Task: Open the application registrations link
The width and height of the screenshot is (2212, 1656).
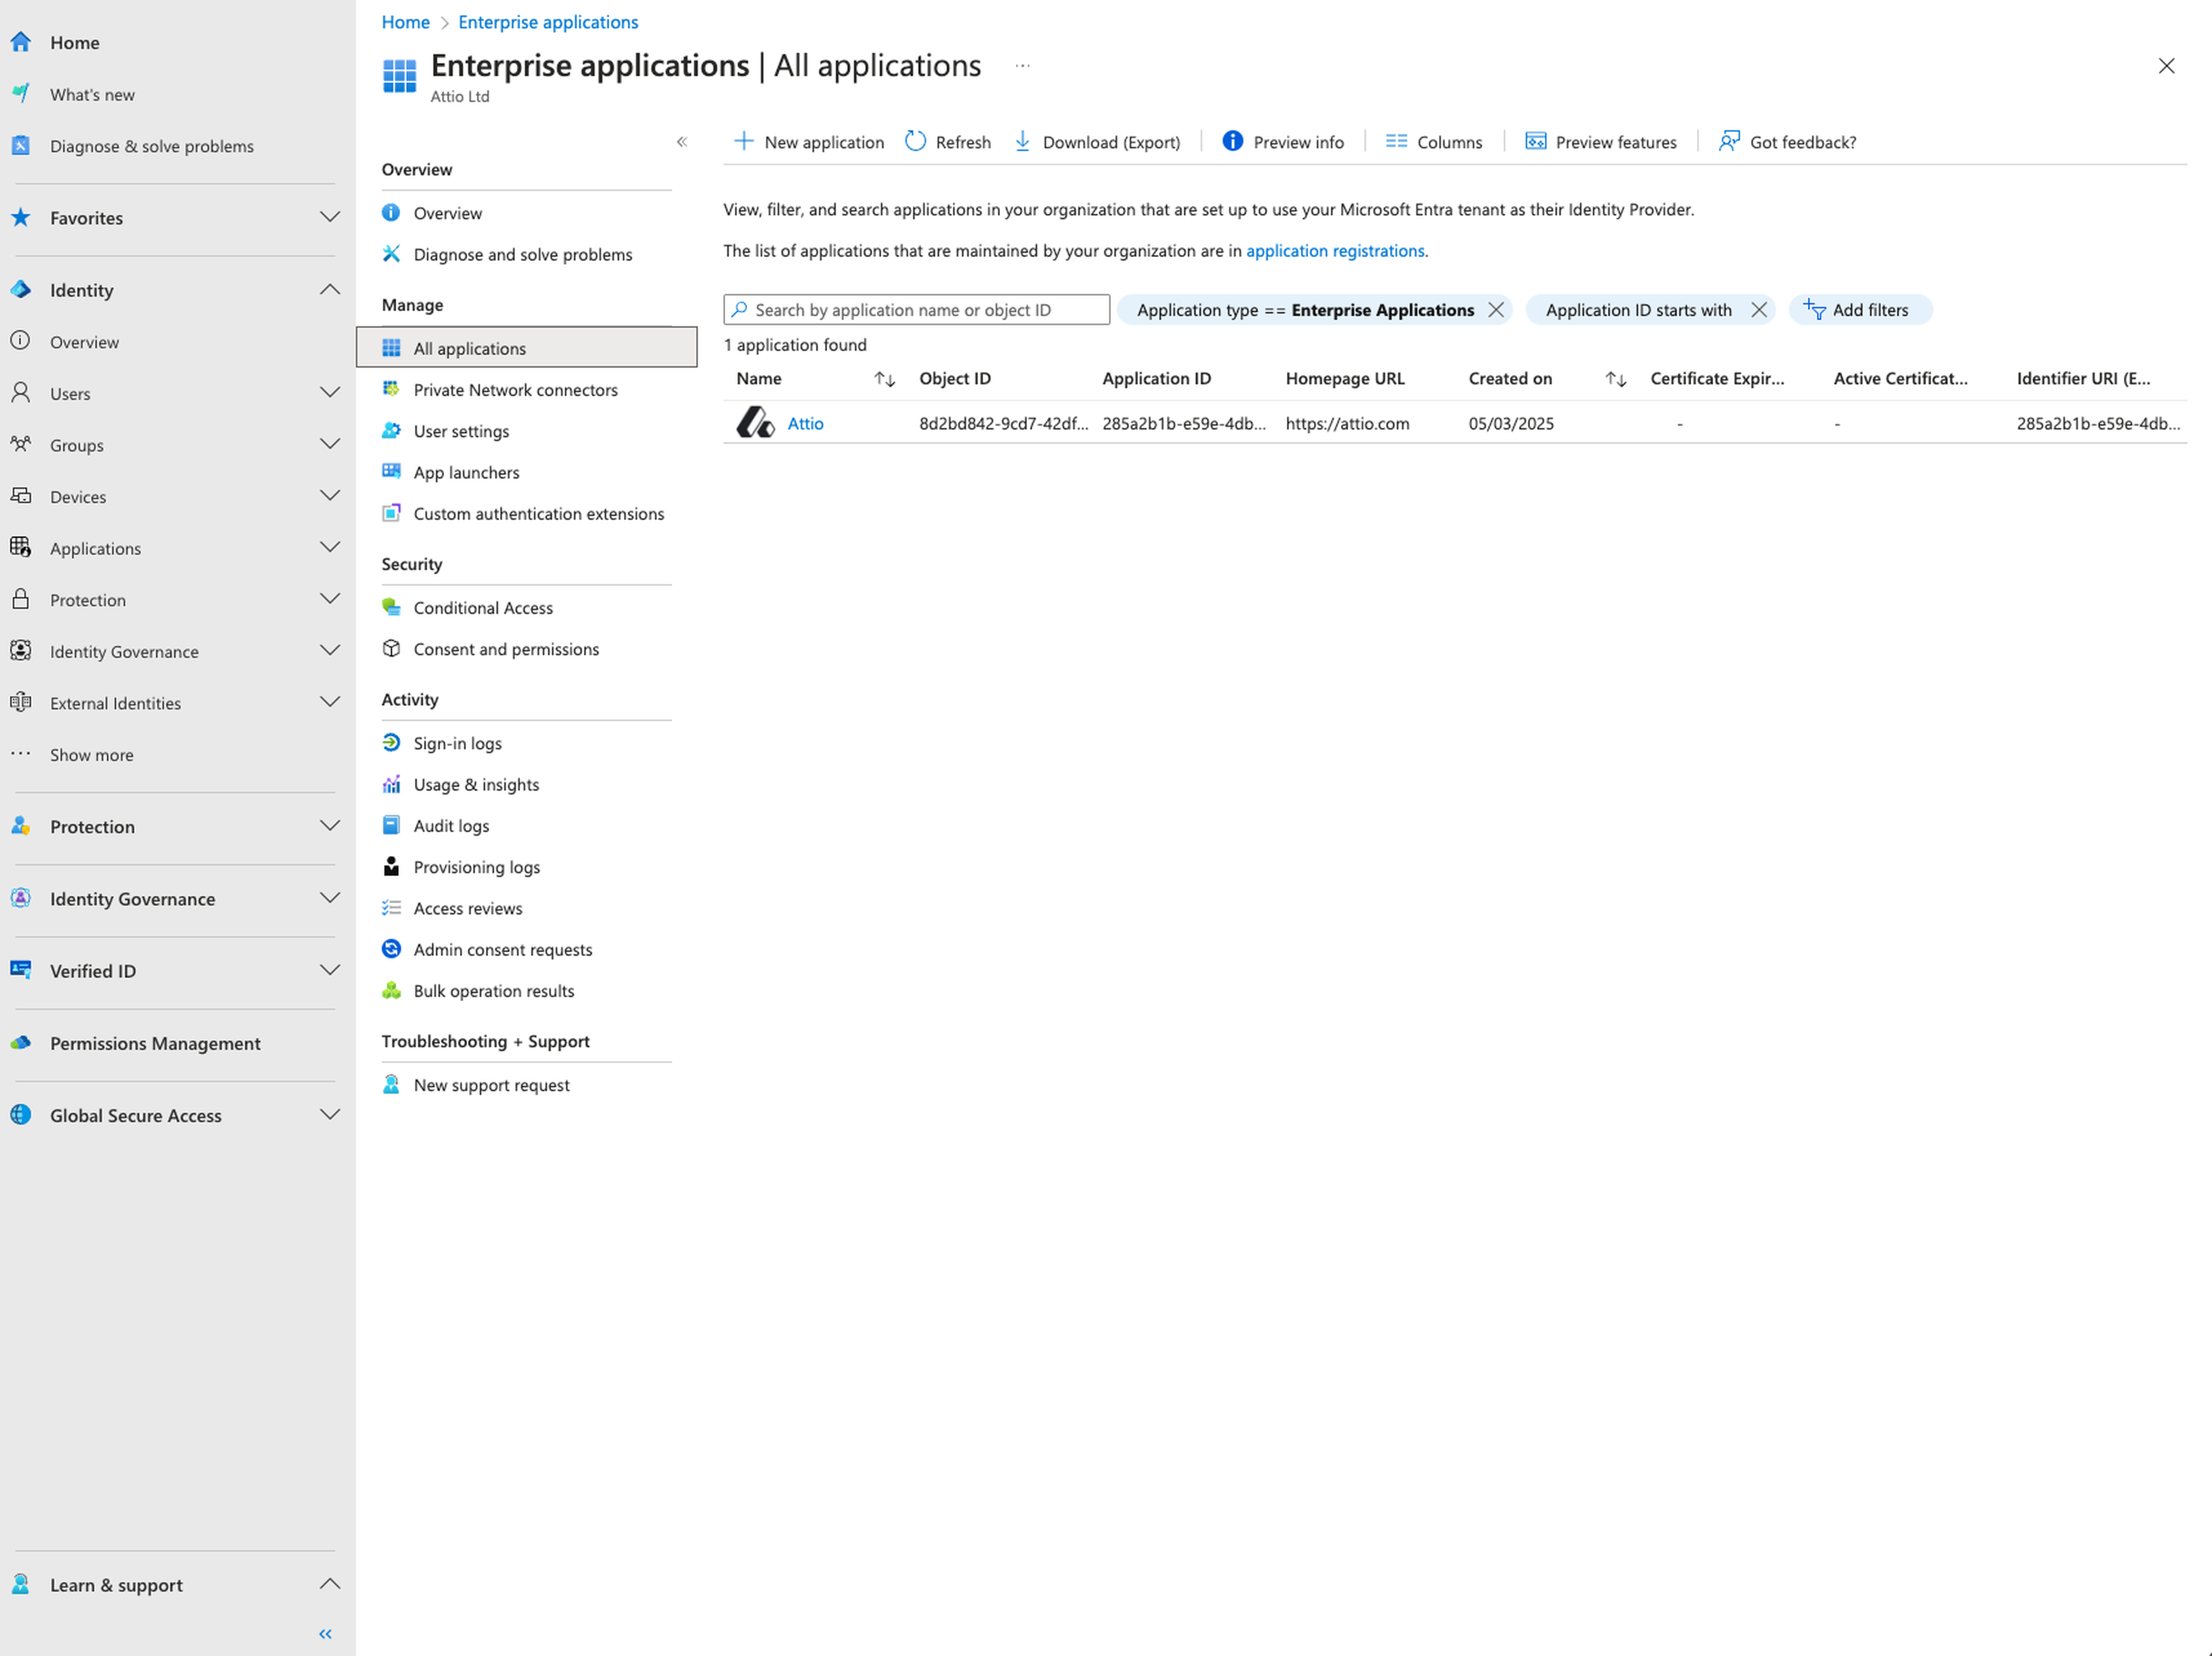Action: [x=1334, y=251]
